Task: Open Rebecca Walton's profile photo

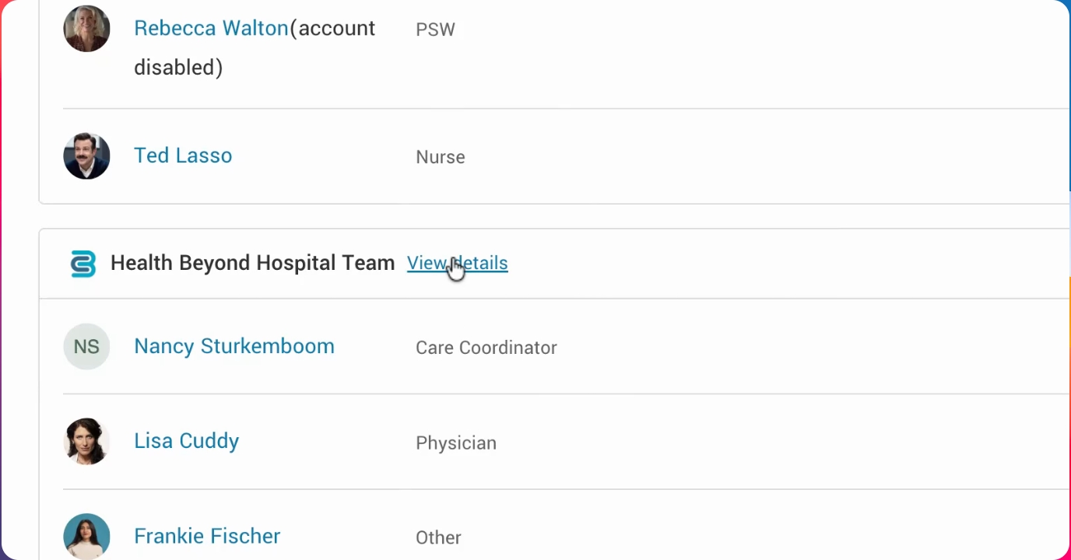Action: 86,29
